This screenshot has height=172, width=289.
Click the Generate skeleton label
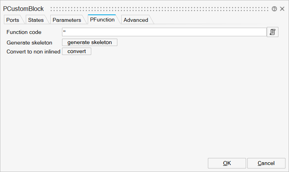point(30,43)
